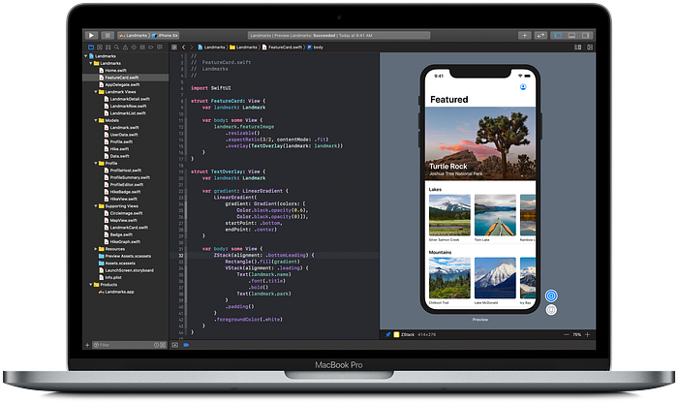Pin the preview with pin icon
Image resolution: width=678 pixels, height=403 pixels.
pos(387,334)
